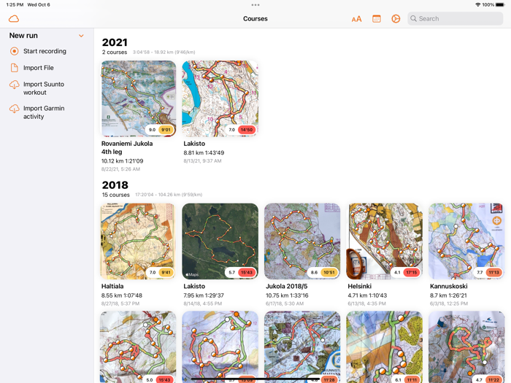
Task: Collapse the New run section chevron
Action: 81,36
